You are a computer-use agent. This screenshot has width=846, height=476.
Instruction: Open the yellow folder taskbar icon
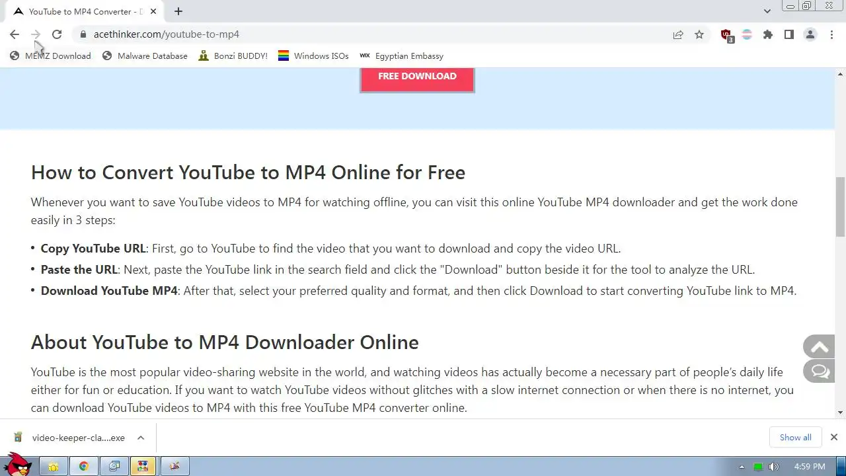click(x=54, y=466)
